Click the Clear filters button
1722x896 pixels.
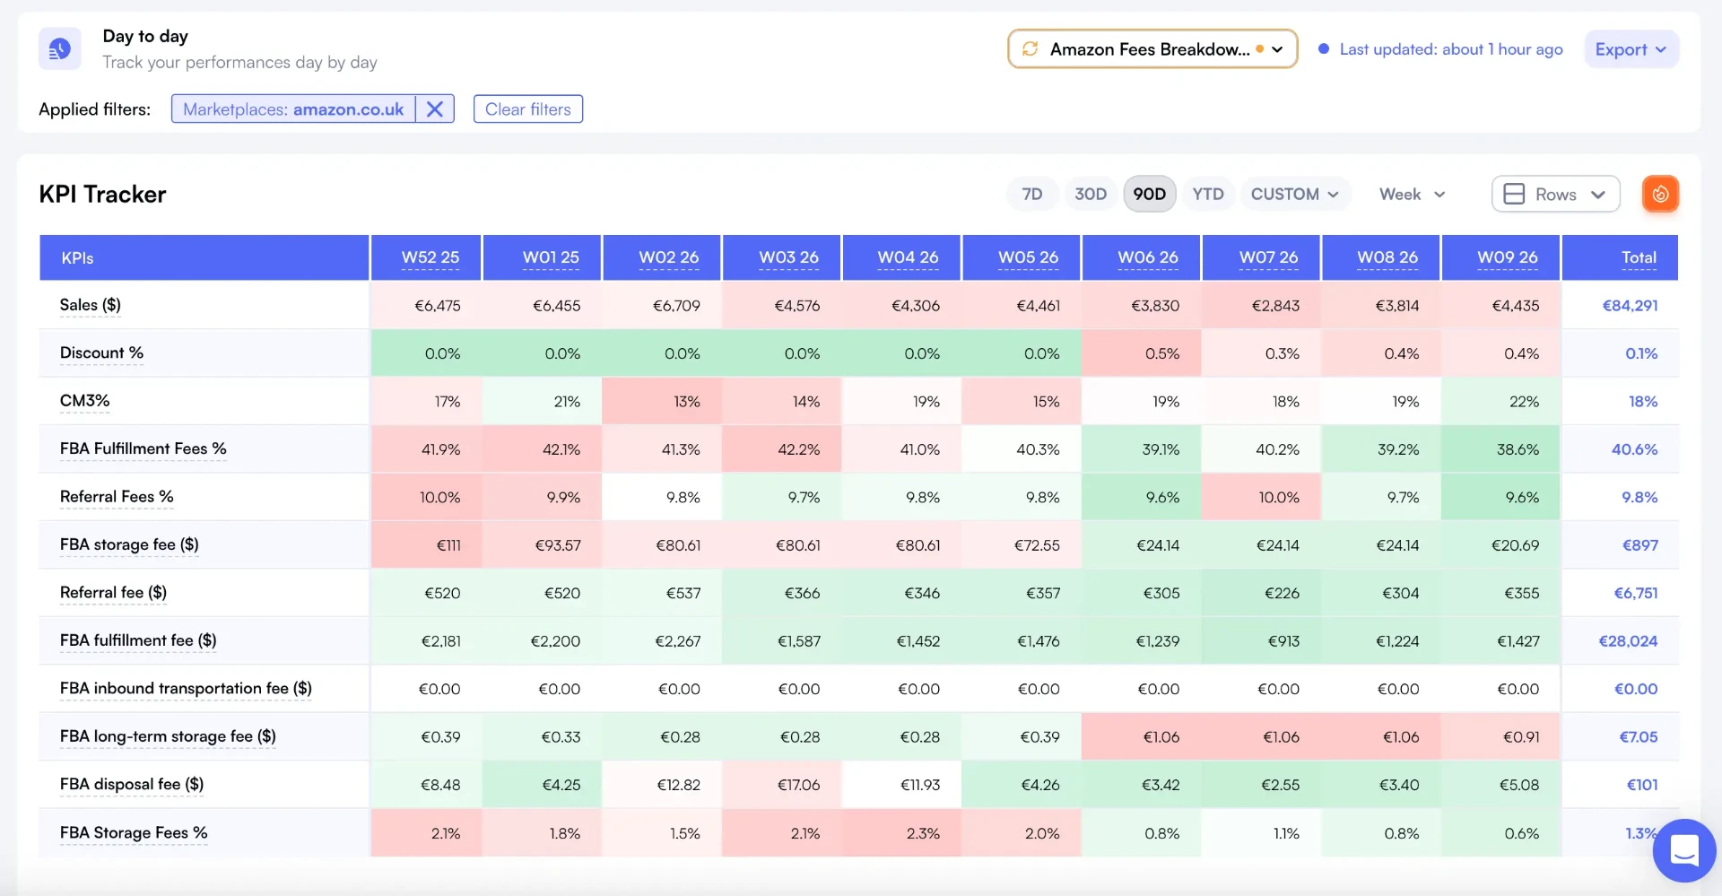[x=528, y=109]
